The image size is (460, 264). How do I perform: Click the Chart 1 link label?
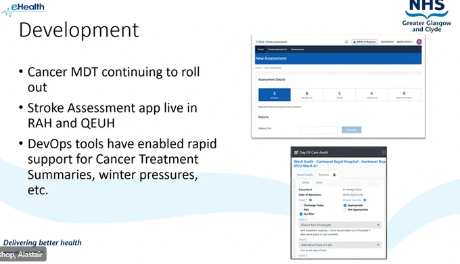pos(303,200)
